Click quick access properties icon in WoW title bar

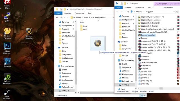click(61, 9)
